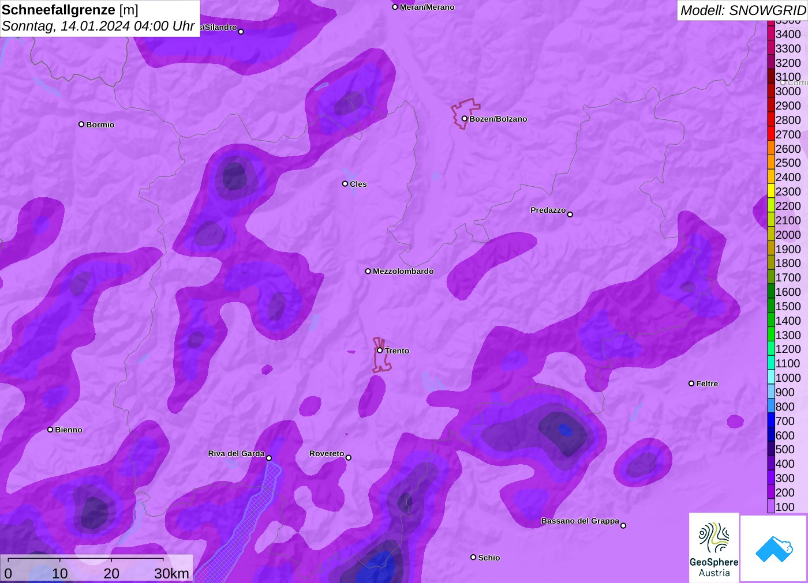Screen dimensions: 808x583
Task: Click the legend value '500'
Action: tap(785, 449)
